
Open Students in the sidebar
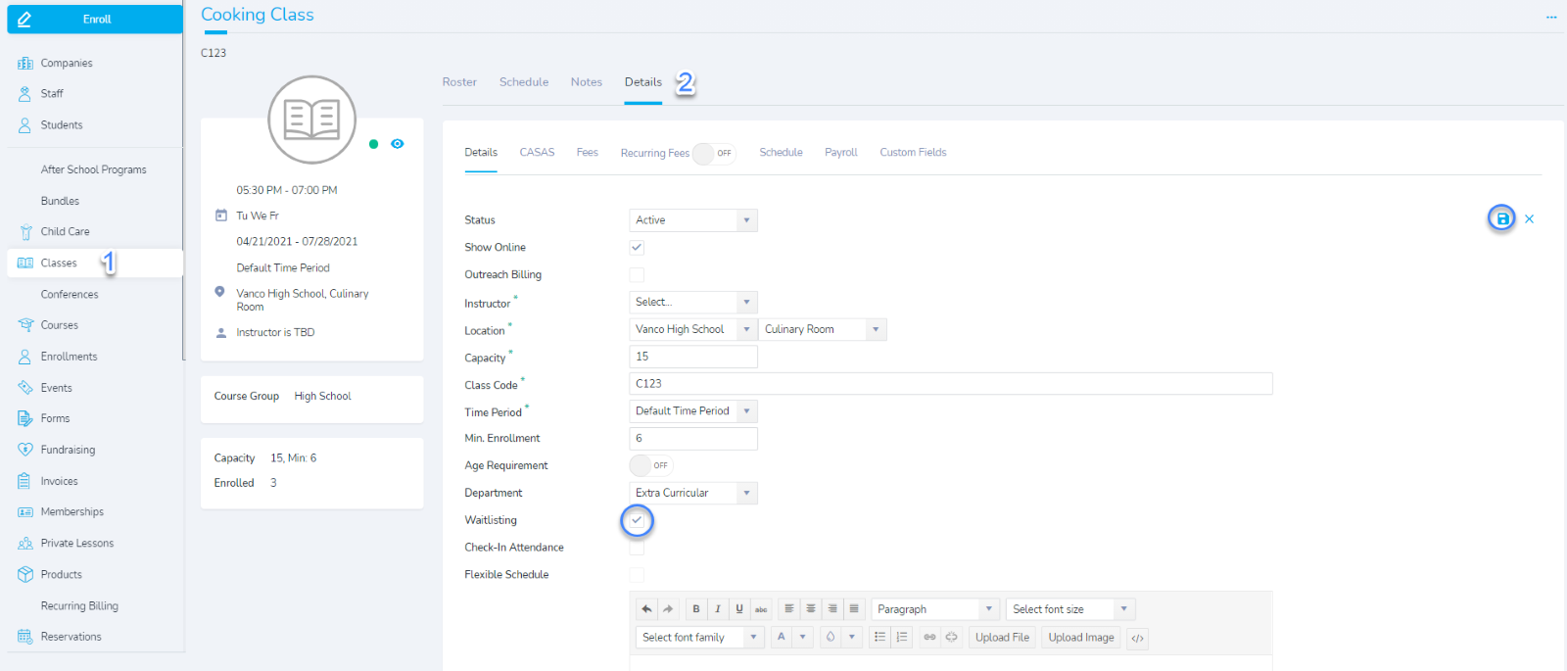(x=62, y=125)
